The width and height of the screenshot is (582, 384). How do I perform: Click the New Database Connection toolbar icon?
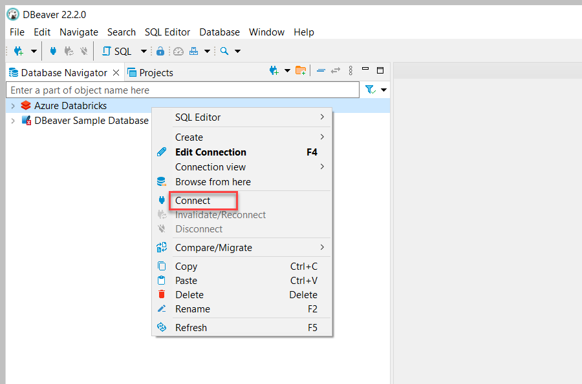(18, 51)
